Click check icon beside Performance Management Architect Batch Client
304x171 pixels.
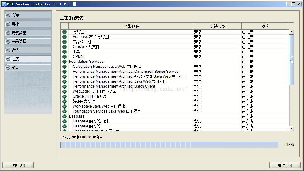(65, 86)
